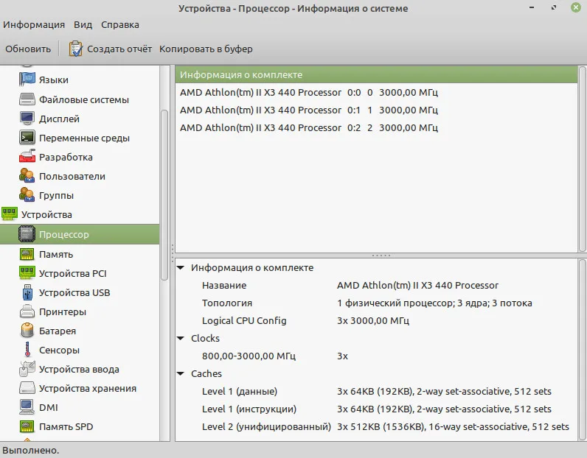Click the Устройства PCI card icon
587x458 pixels.
27,273
